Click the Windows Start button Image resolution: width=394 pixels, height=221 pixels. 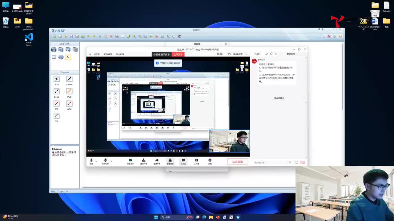pyautogui.click(x=156, y=217)
